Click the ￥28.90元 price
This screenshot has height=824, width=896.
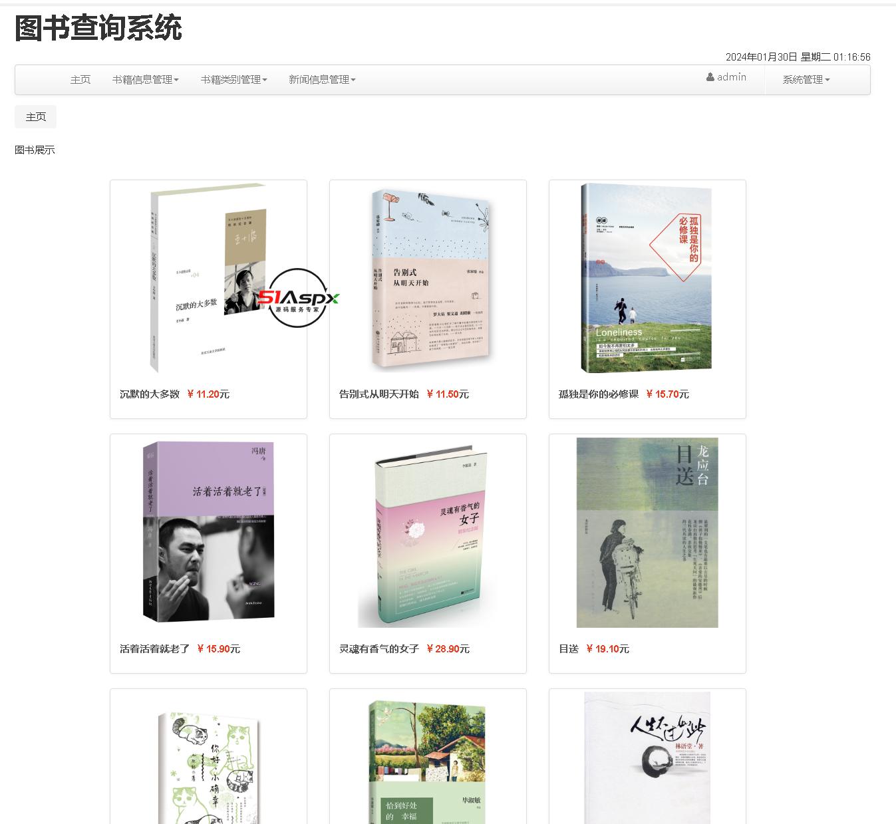click(447, 649)
